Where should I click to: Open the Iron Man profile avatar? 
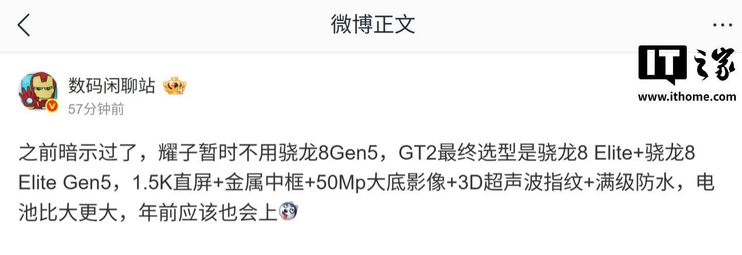point(38,91)
